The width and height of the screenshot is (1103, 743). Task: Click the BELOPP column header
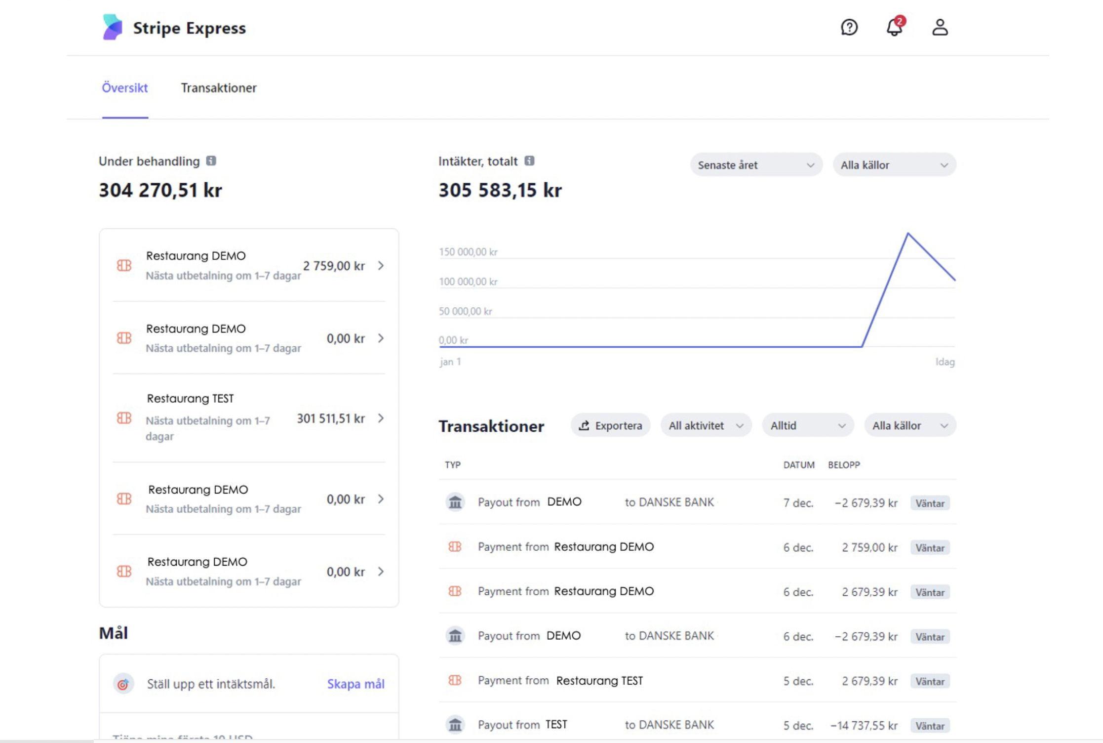(x=844, y=465)
